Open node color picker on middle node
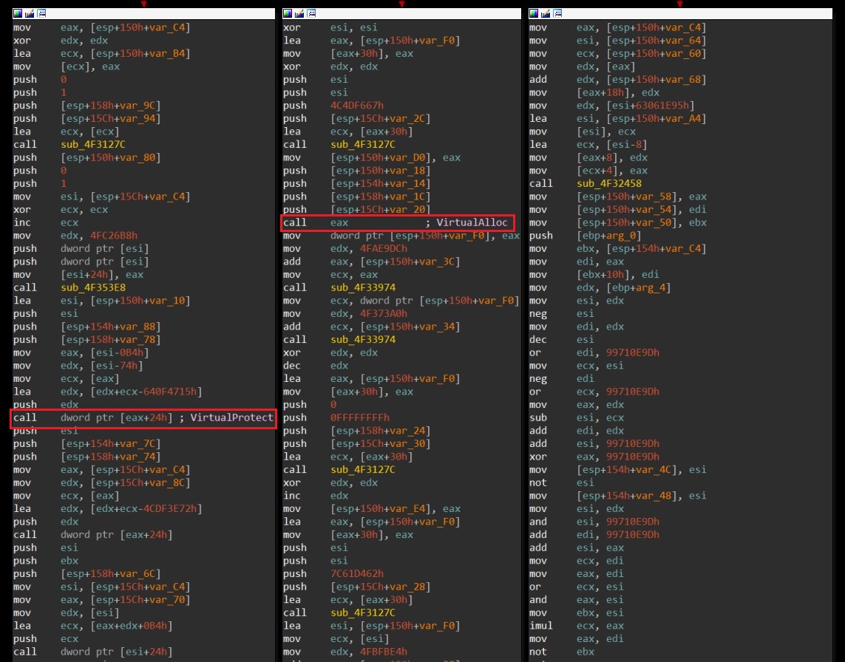845x662 pixels. (288, 13)
